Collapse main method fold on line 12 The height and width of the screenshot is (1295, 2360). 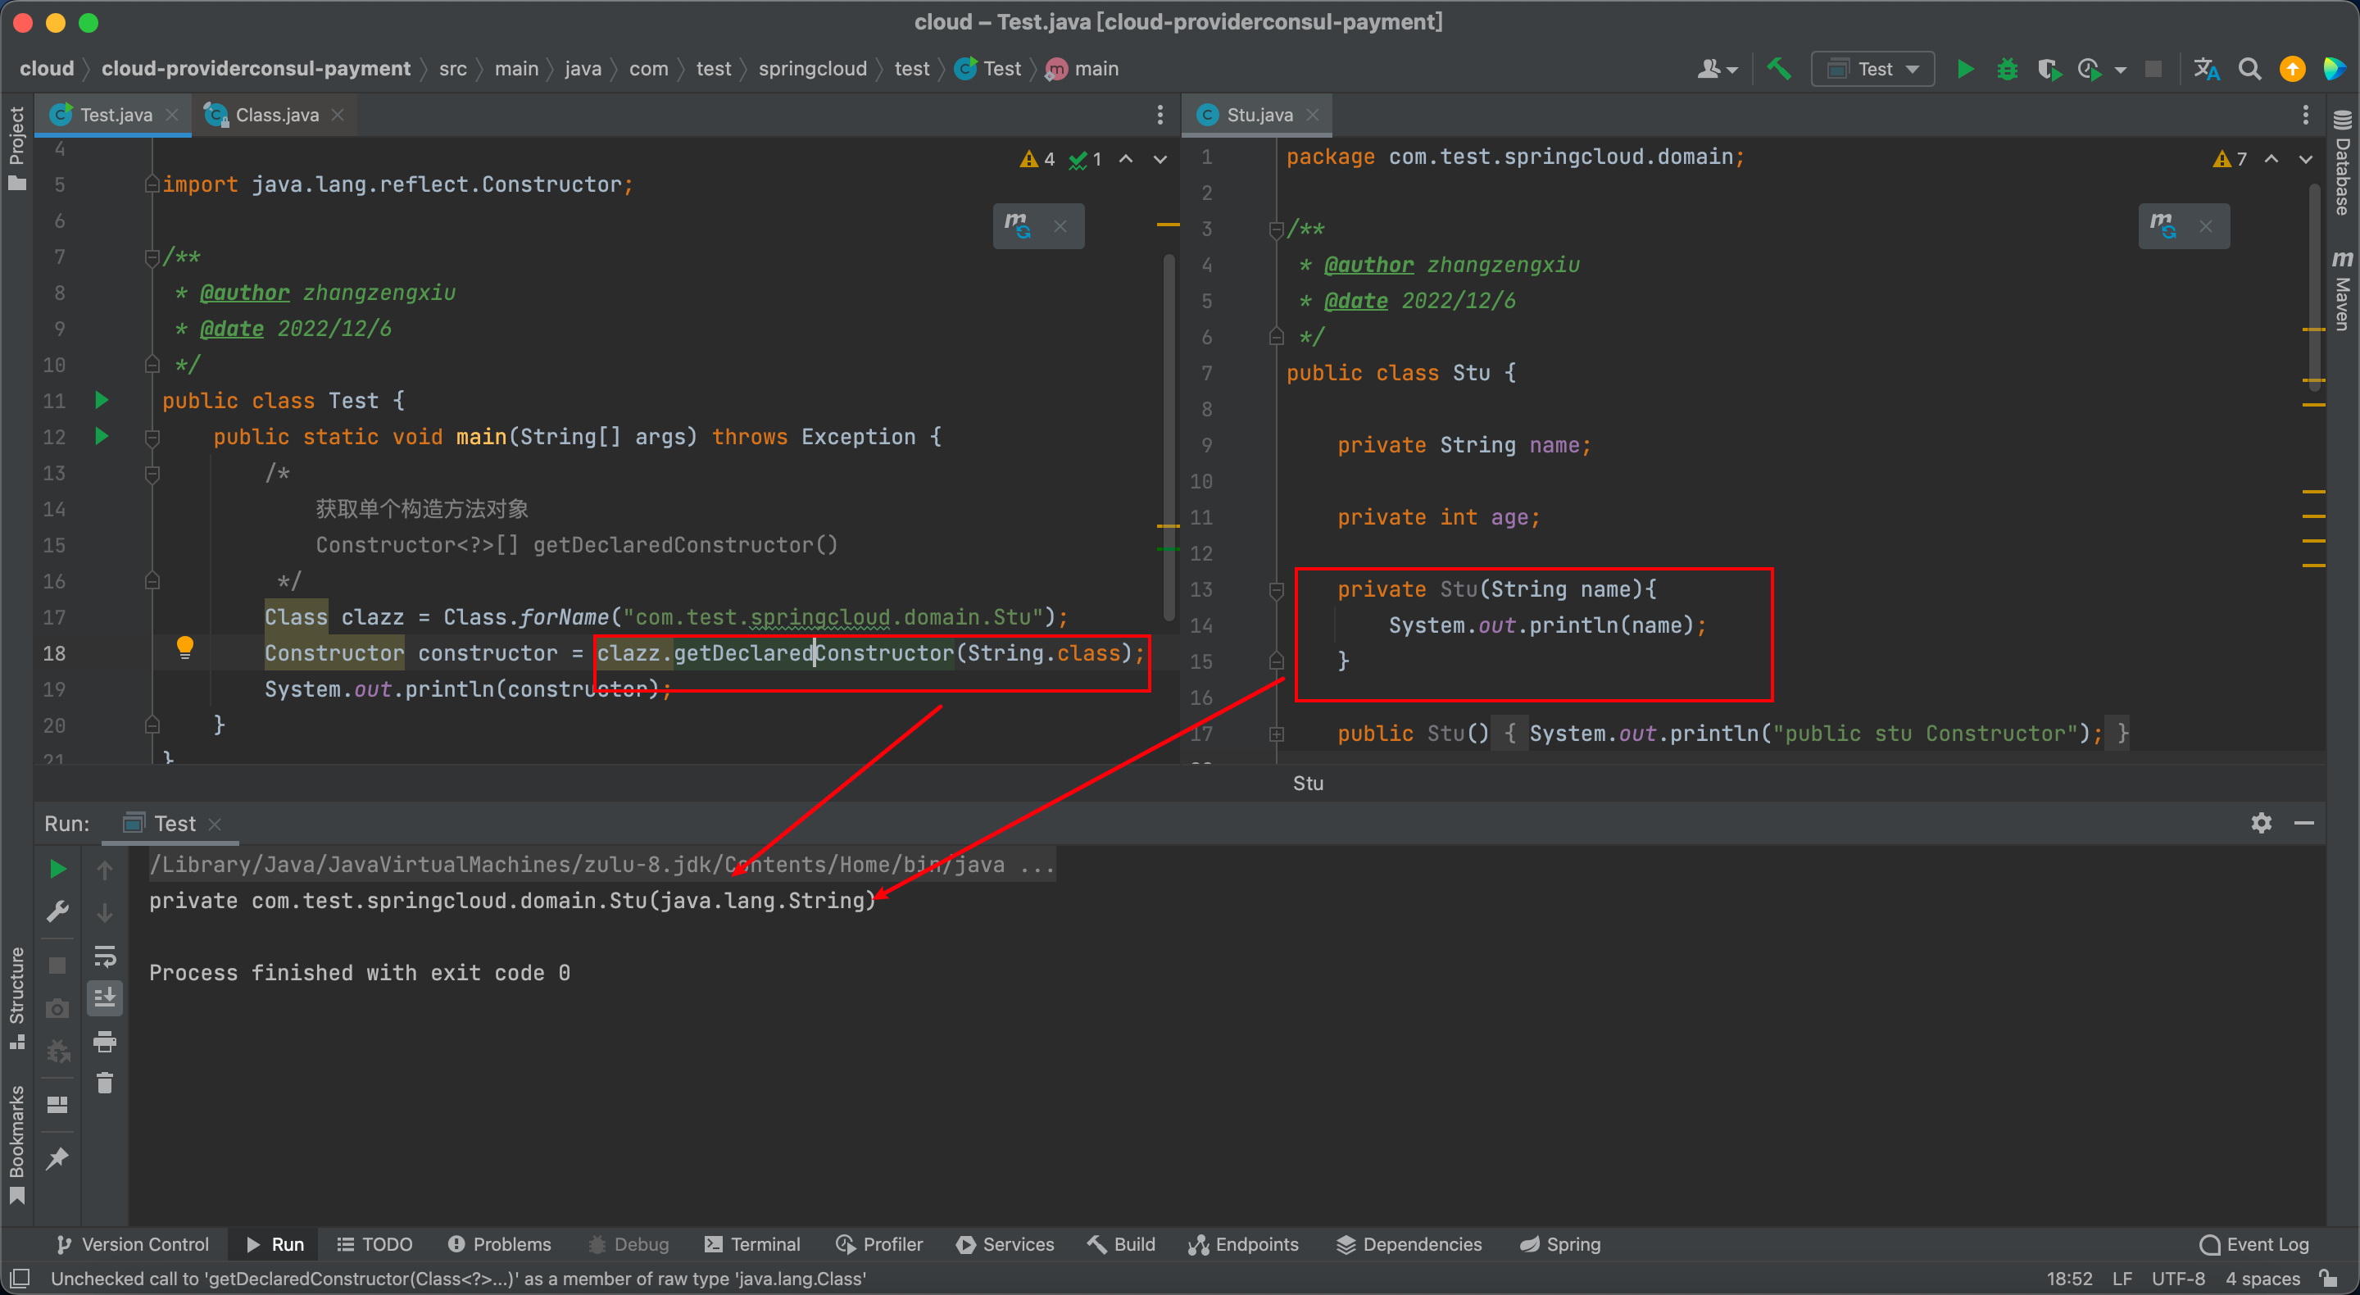(x=152, y=438)
